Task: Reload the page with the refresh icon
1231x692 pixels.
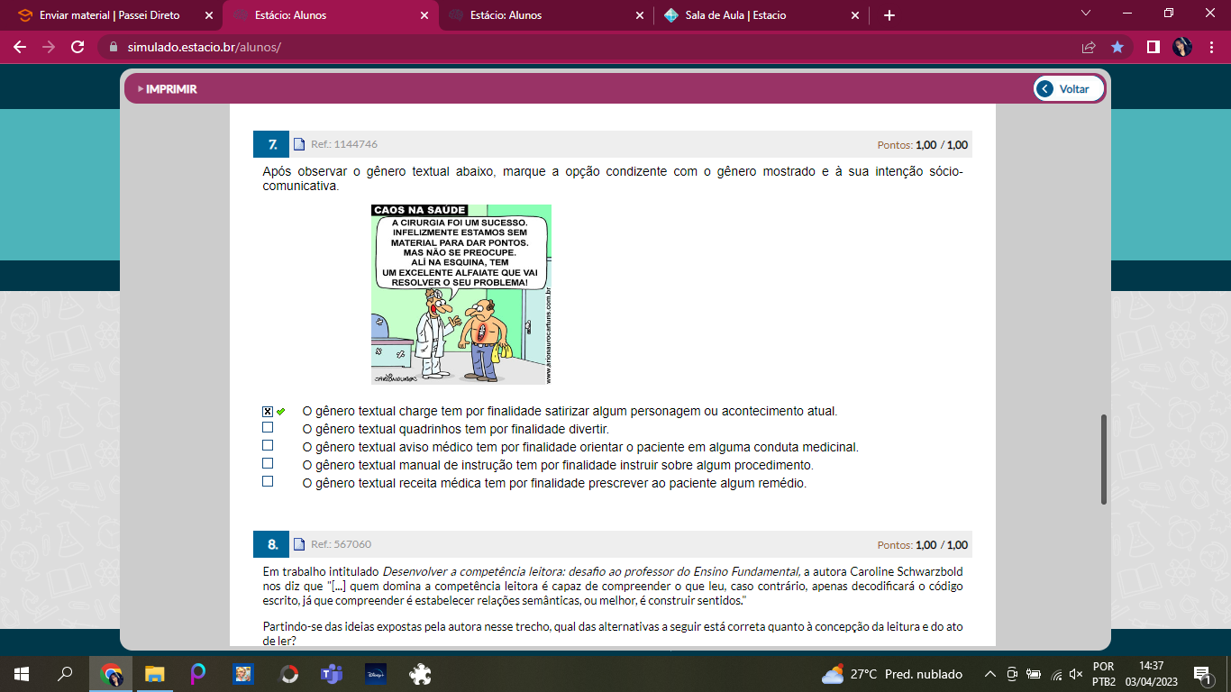Action: tap(78, 47)
